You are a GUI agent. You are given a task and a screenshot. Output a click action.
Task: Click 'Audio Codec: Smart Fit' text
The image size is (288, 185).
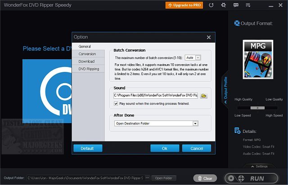tap(258, 154)
